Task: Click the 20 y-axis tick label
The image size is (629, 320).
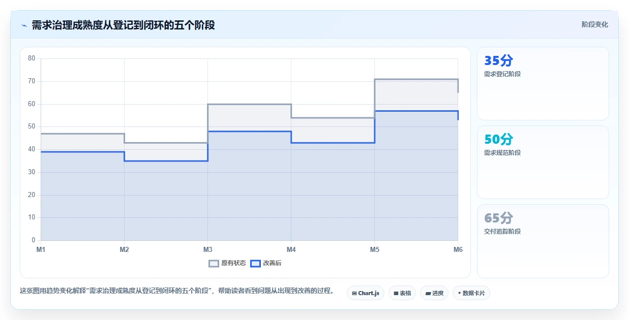Action: [32, 195]
